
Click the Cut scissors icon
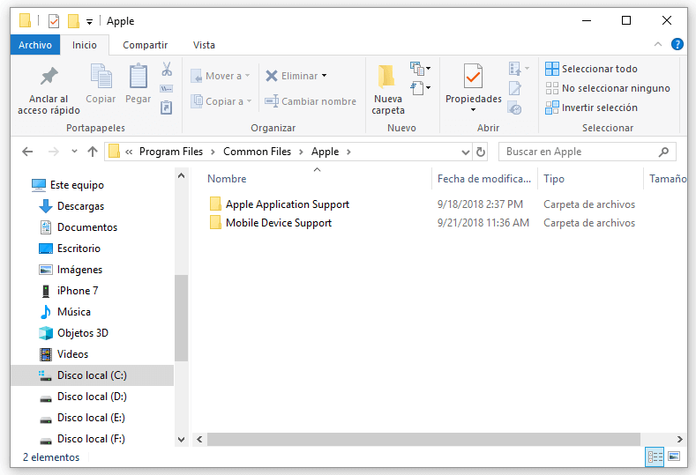click(167, 70)
